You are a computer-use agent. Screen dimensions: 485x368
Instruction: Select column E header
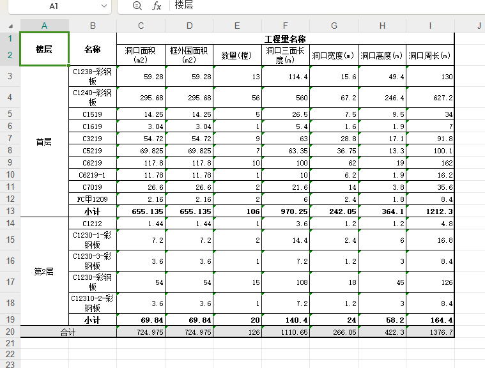point(237,26)
